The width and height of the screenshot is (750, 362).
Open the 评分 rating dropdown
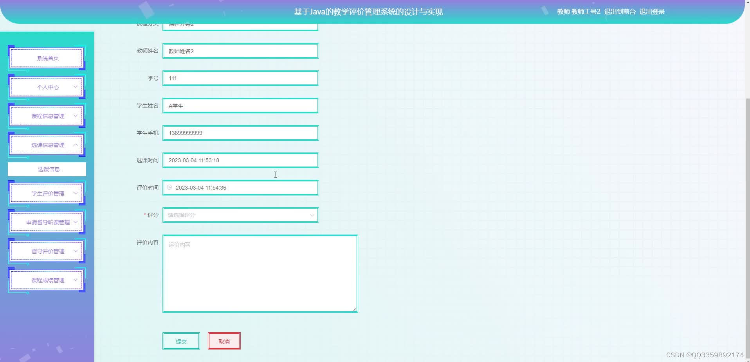click(x=241, y=215)
